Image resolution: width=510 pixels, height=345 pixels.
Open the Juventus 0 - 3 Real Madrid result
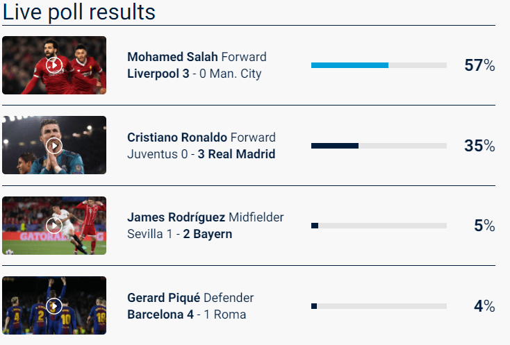(201, 154)
